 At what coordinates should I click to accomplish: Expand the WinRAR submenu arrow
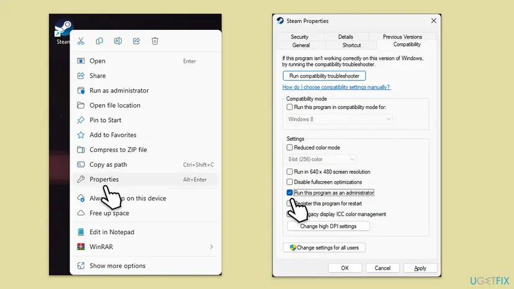tap(212, 247)
